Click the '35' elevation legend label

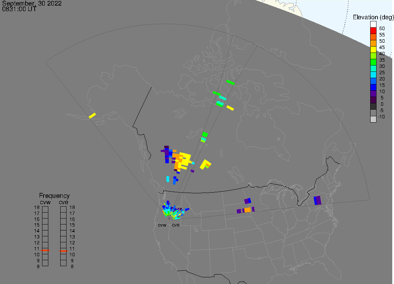382,60
